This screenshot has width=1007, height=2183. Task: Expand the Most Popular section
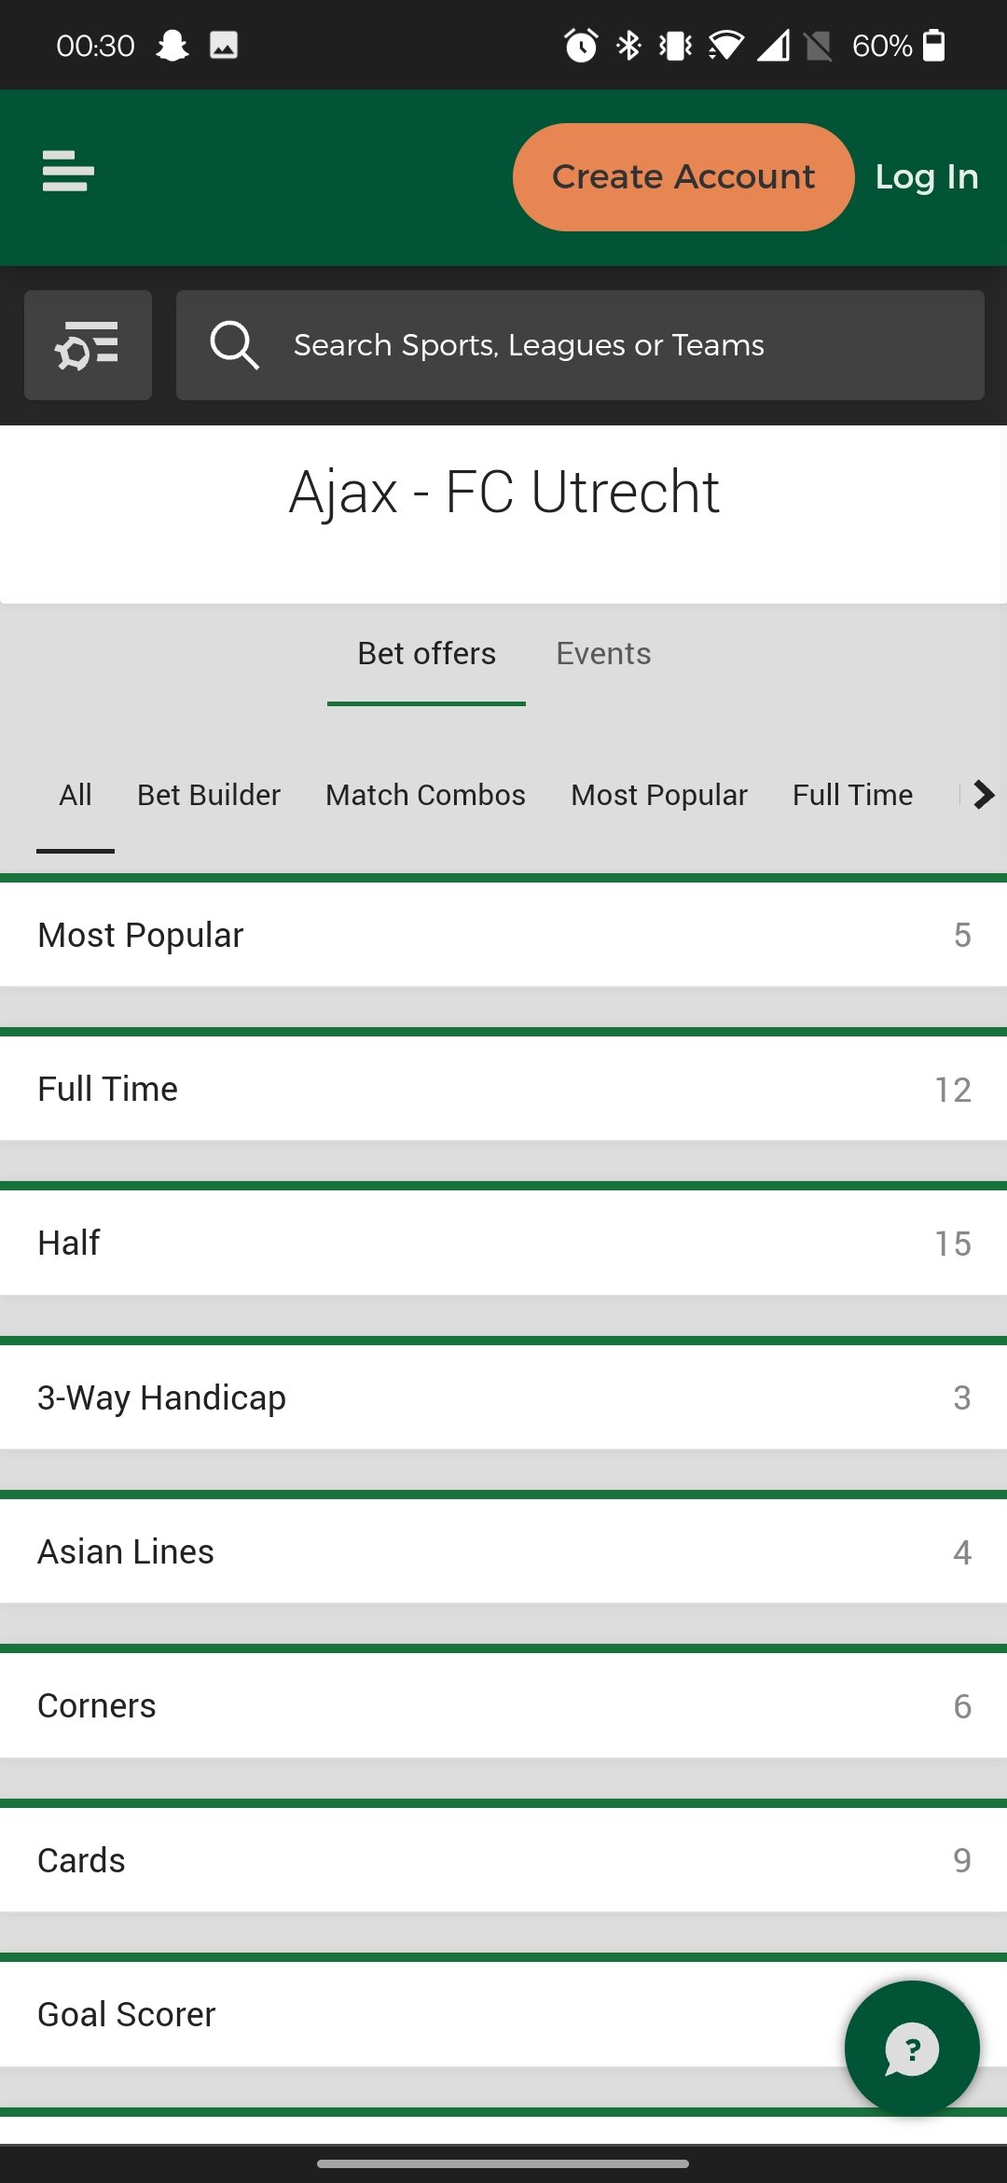[x=504, y=935]
